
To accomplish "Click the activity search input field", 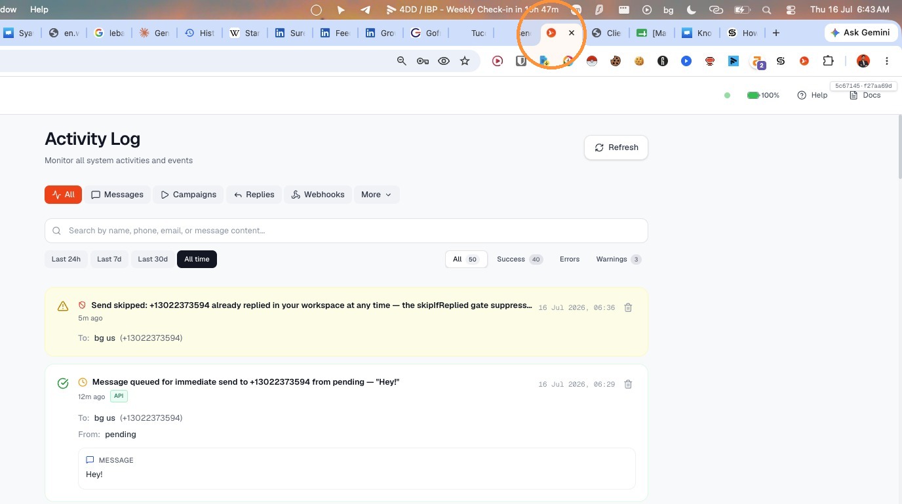I will click(346, 231).
